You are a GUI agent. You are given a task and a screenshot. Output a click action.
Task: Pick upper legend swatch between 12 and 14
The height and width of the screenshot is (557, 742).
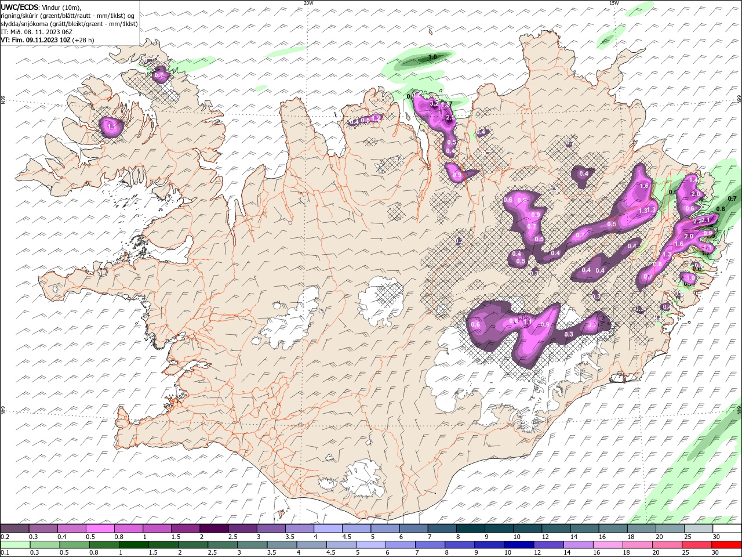pyautogui.click(x=556, y=529)
